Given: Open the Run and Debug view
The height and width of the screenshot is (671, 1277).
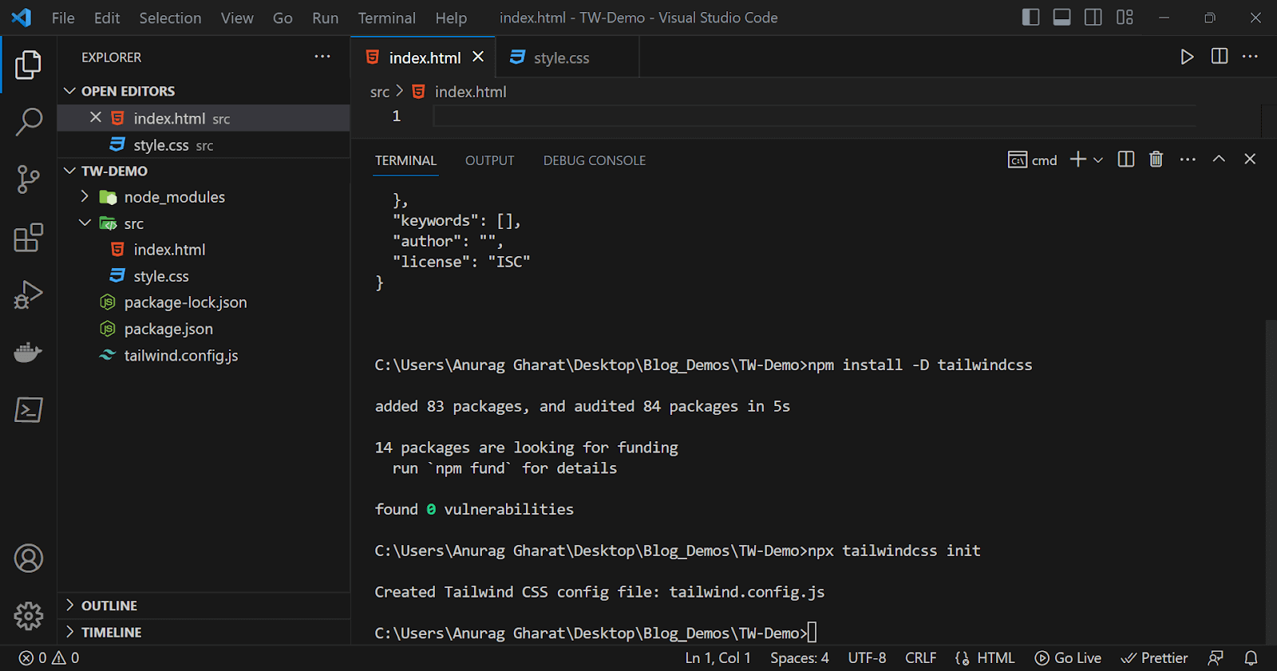Looking at the screenshot, I should 28,294.
